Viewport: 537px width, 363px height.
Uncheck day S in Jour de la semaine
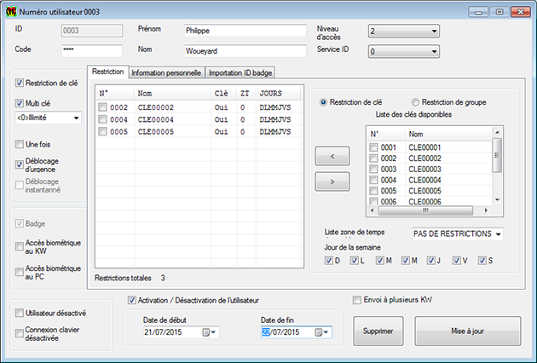482,261
